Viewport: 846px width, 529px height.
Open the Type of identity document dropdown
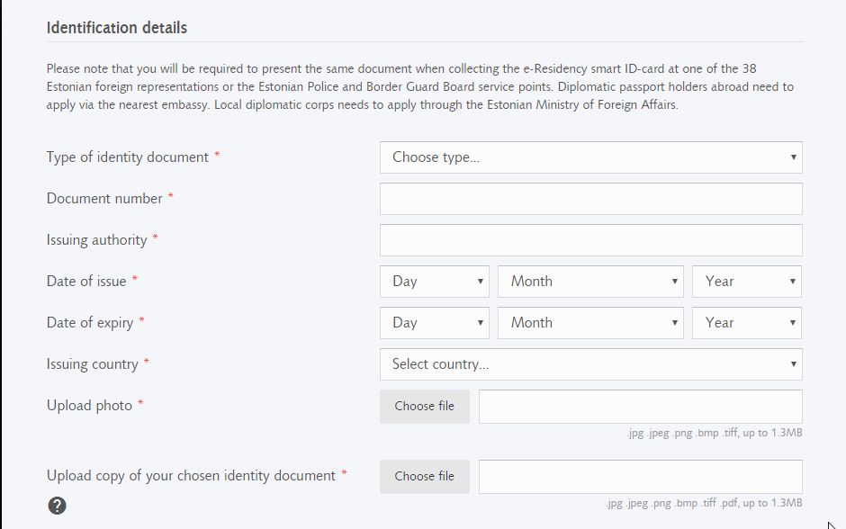[590, 157]
